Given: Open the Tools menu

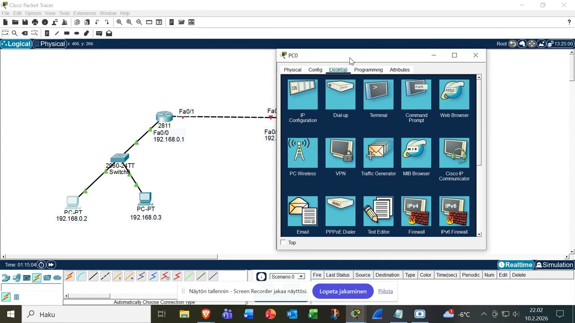Looking at the screenshot, I should 64,13.
